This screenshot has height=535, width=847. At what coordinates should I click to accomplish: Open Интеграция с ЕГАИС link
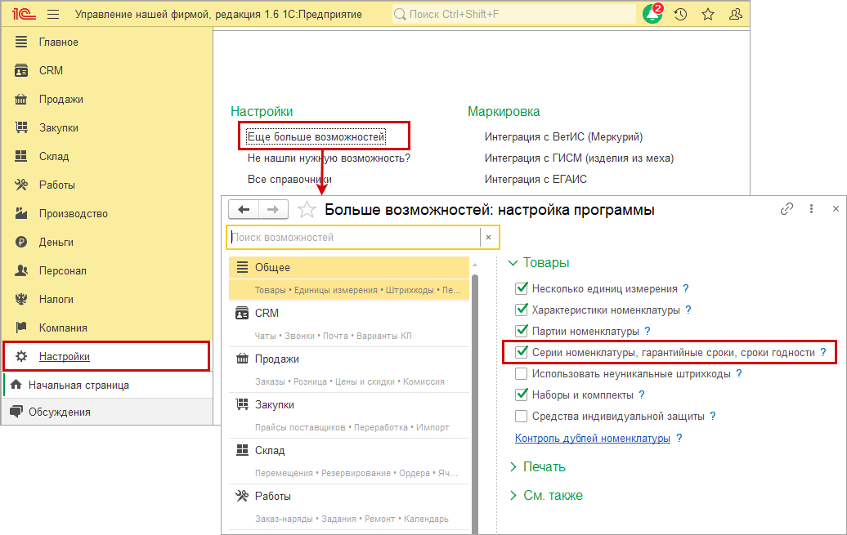(536, 179)
